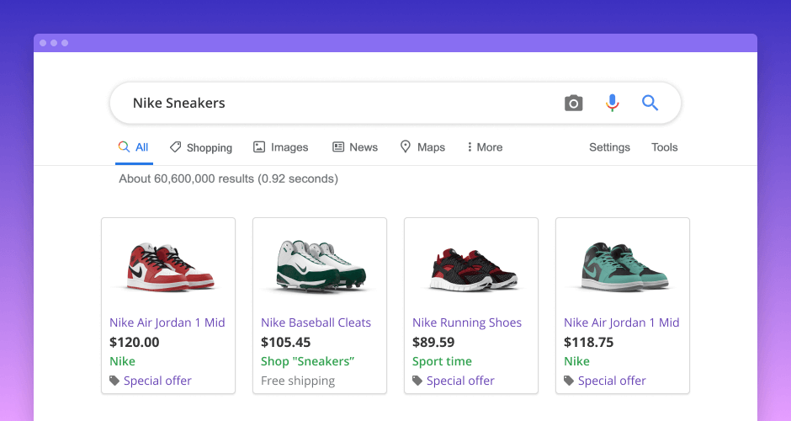Open the black-red running shoes image
Viewport: 791px width, 421px height.
[473, 269]
